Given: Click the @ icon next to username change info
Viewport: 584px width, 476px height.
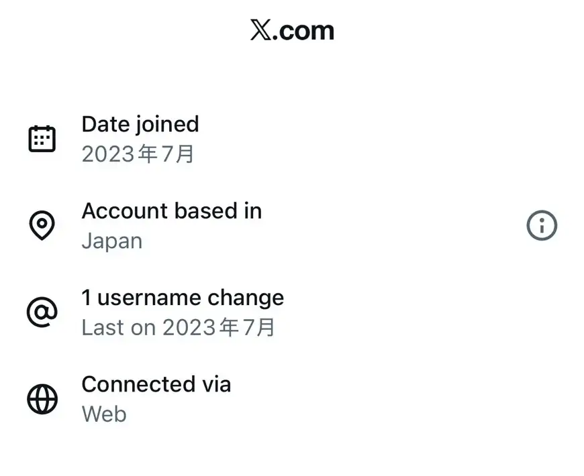Looking at the screenshot, I should click(42, 312).
